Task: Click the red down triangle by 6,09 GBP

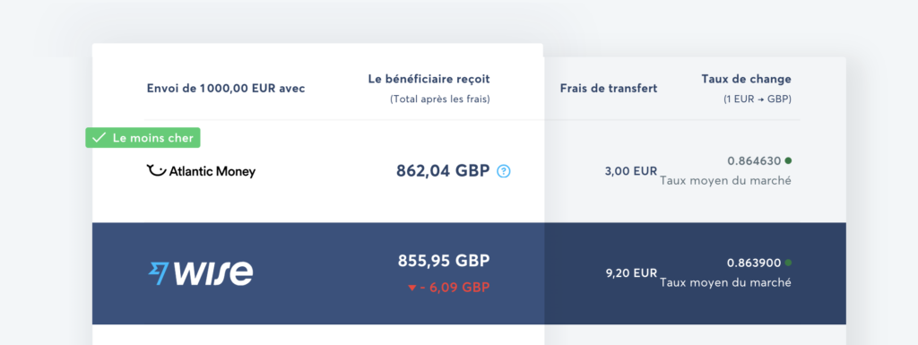Action: coord(411,288)
